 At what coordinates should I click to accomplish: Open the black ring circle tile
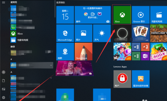(x=122, y=33)
